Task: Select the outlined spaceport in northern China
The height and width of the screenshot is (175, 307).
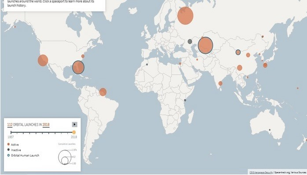Action: 238,52
